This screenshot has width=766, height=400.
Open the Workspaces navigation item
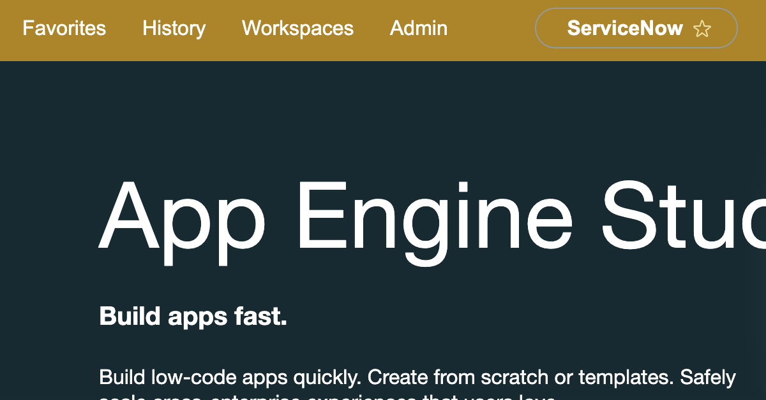click(297, 28)
